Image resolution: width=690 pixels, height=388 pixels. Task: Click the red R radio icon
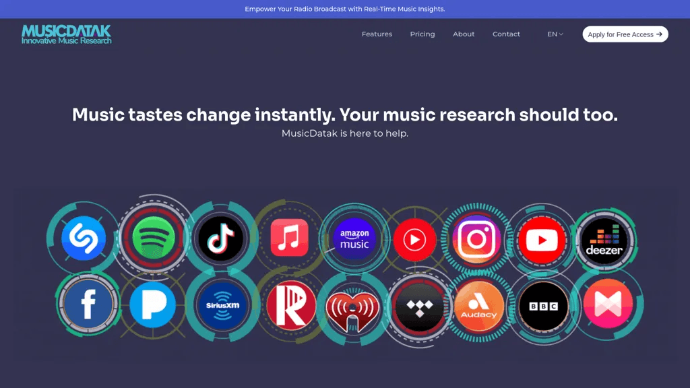pyautogui.click(x=291, y=305)
